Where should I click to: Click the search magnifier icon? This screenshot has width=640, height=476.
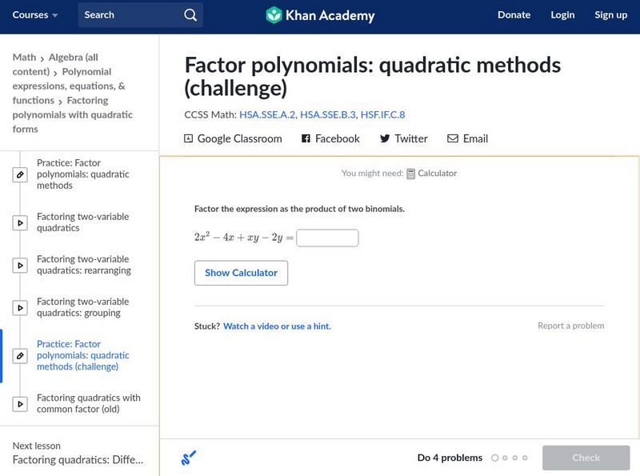pos(190,15)
